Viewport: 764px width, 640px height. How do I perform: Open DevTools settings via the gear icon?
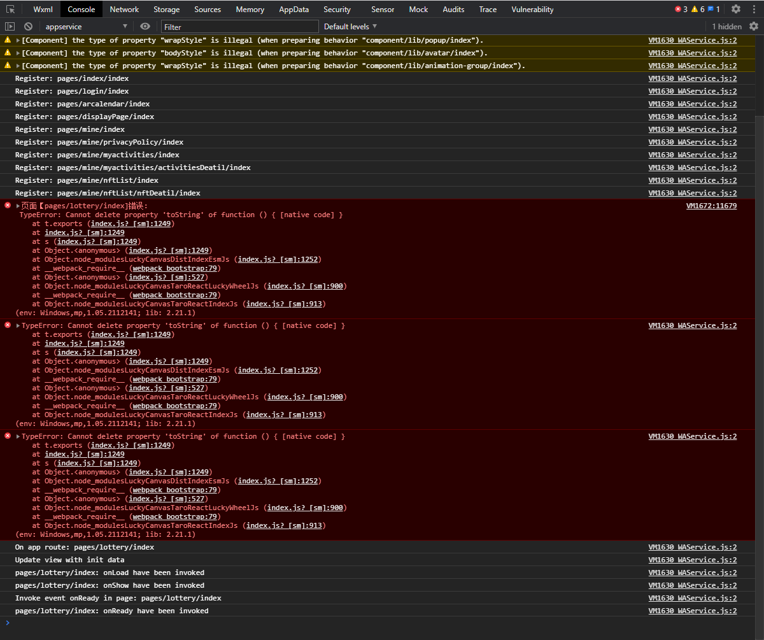pyautogui.click(x=737, y=9)
